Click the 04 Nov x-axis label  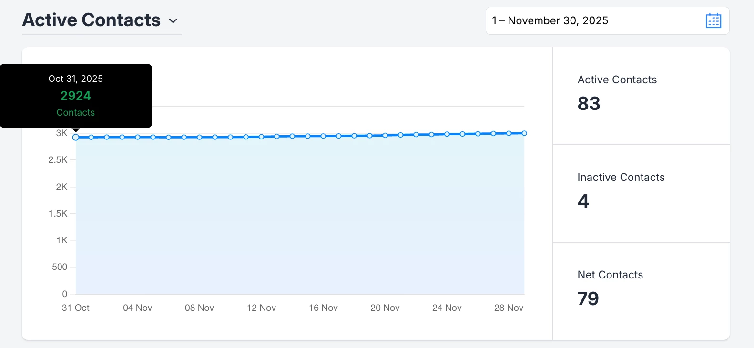[137, 308]
